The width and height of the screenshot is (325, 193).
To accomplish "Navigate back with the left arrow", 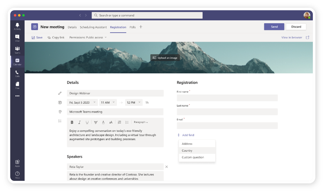I will pyautogui.click(x=80, y=15).
